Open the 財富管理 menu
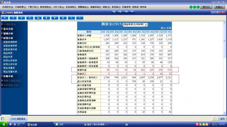The width and height of the screenshot is (227, 127). click(x=126, y=7)
